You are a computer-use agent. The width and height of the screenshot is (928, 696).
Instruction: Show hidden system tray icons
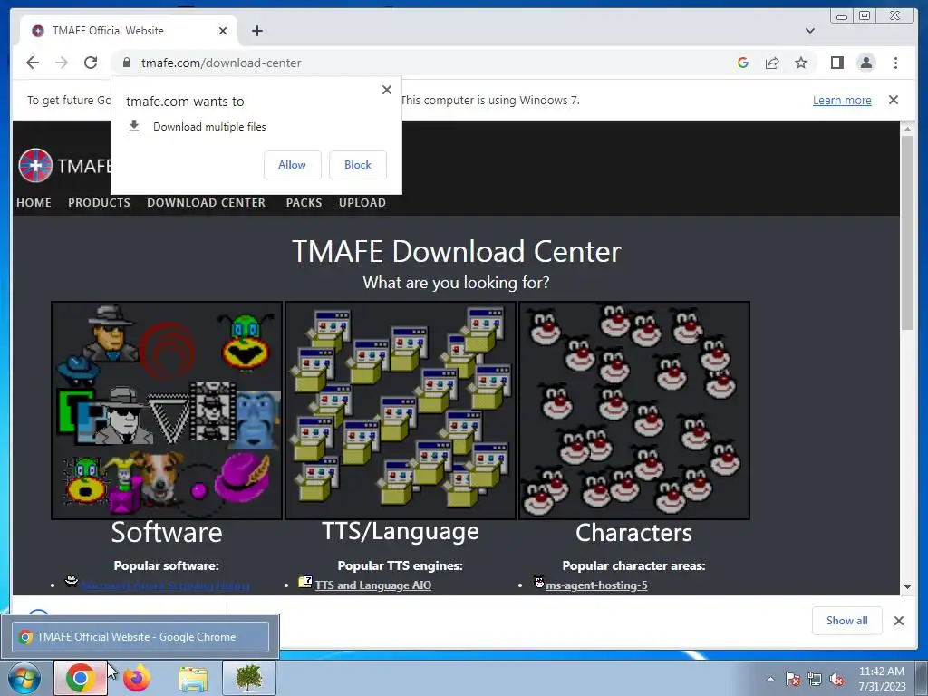click(x=770, y=679)
